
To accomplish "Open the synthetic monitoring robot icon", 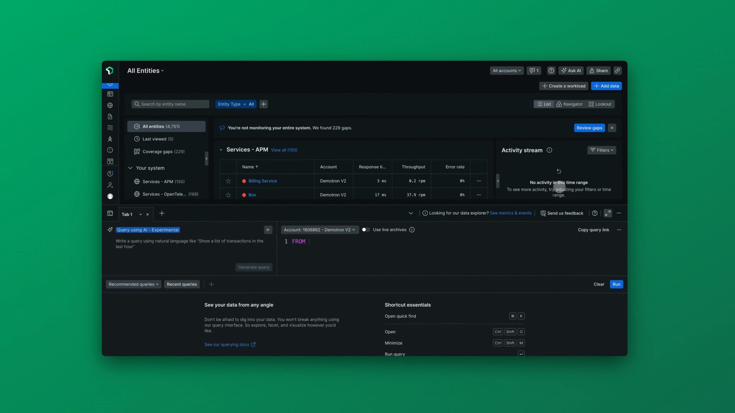I will [x=110, y=139].
